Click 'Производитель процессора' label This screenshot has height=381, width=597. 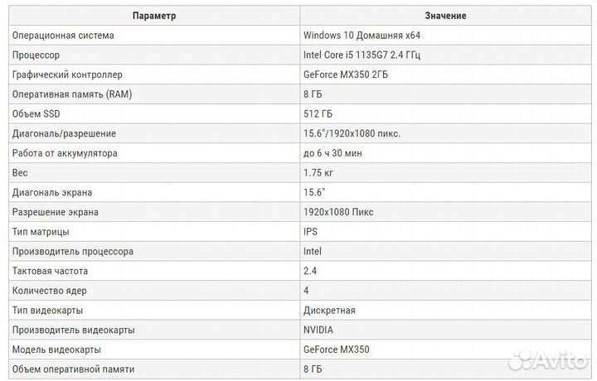[x=73, y=252]
